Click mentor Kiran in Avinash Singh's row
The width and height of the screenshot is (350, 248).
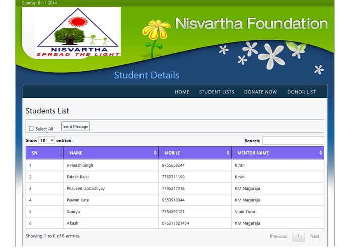(x=240, y=165)
